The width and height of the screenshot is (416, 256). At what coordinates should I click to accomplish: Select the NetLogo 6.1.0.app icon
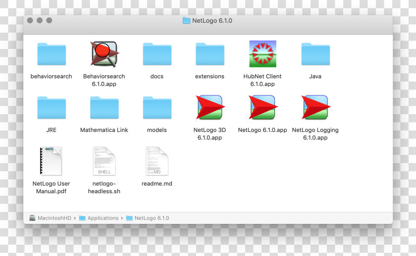(x=262, y=107)
